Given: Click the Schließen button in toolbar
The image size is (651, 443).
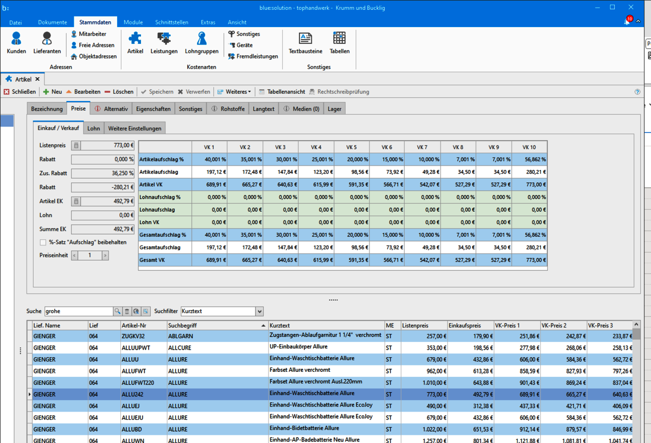Looking at the screenshot, I should 20,92.
